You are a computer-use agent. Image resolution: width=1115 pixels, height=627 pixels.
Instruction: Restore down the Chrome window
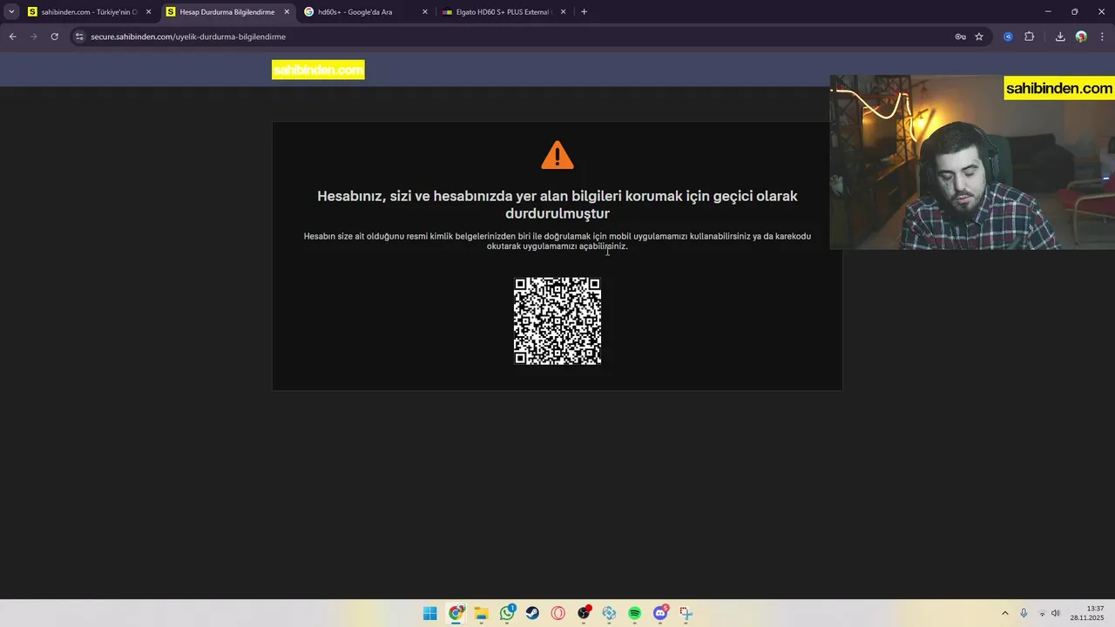coord(1074,11)
